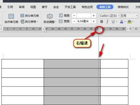Click first row of the left column

tap(23, 64)
